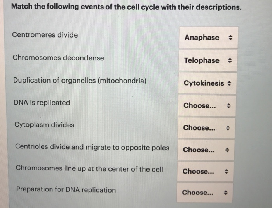The image size is (272, 208).
Task: Click up-down arrows beside Telophase
Action: 230,60
